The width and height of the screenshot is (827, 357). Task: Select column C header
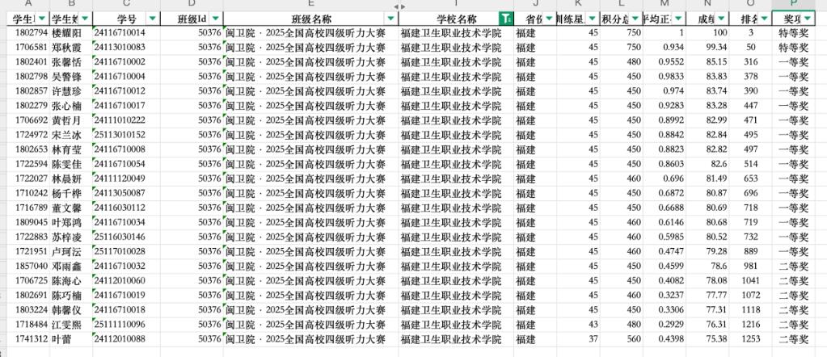tap(126, 5)
